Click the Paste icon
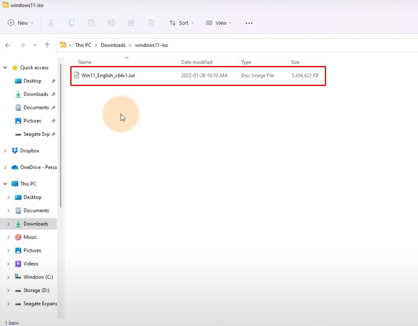This screenshot has width=418, height=326. [x=92, y=23]
